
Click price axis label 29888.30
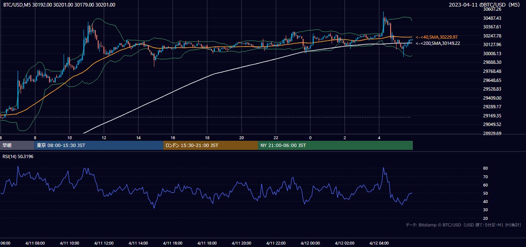(492, 62)
